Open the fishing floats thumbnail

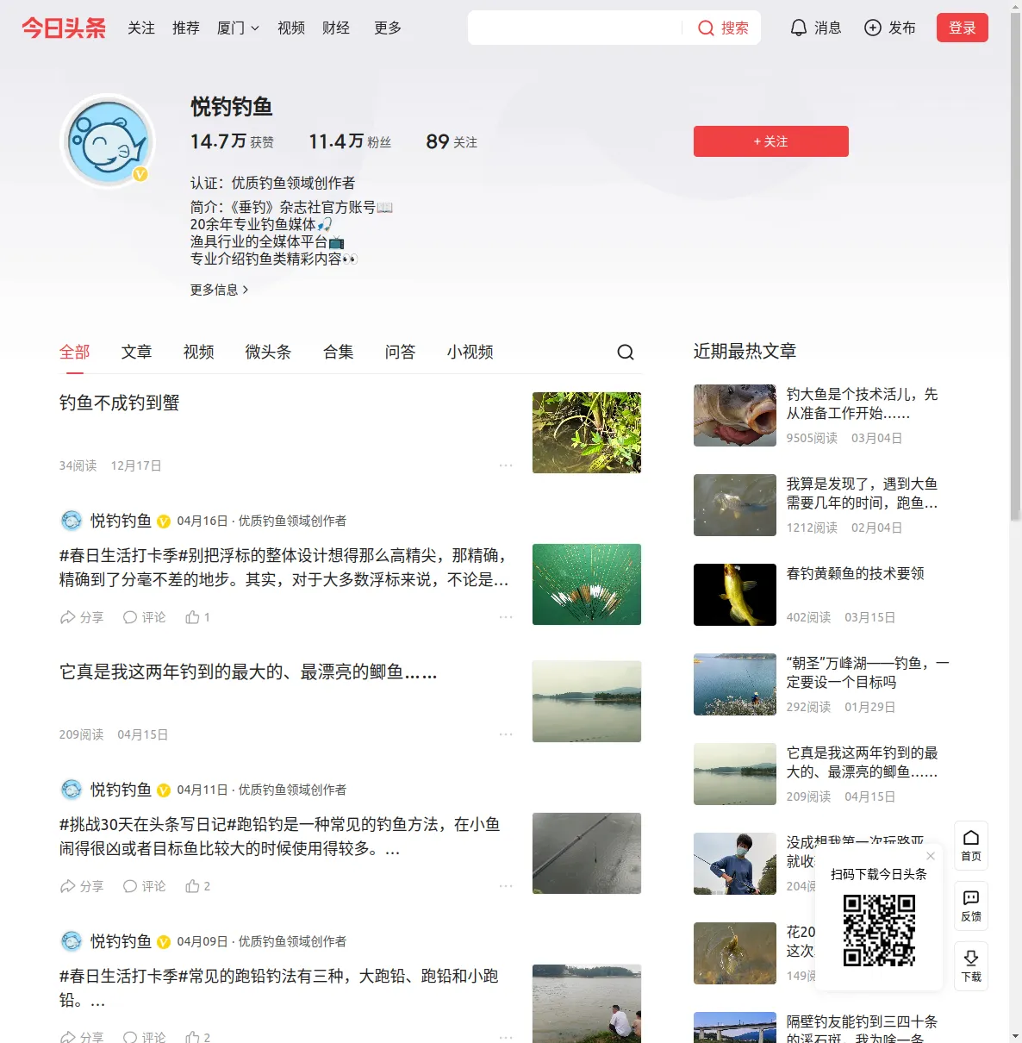click(587, 584)
